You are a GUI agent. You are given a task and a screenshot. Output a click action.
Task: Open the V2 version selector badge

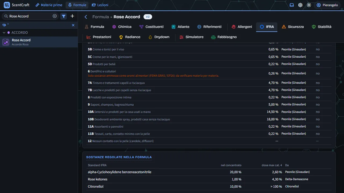[x=148, y=17]
